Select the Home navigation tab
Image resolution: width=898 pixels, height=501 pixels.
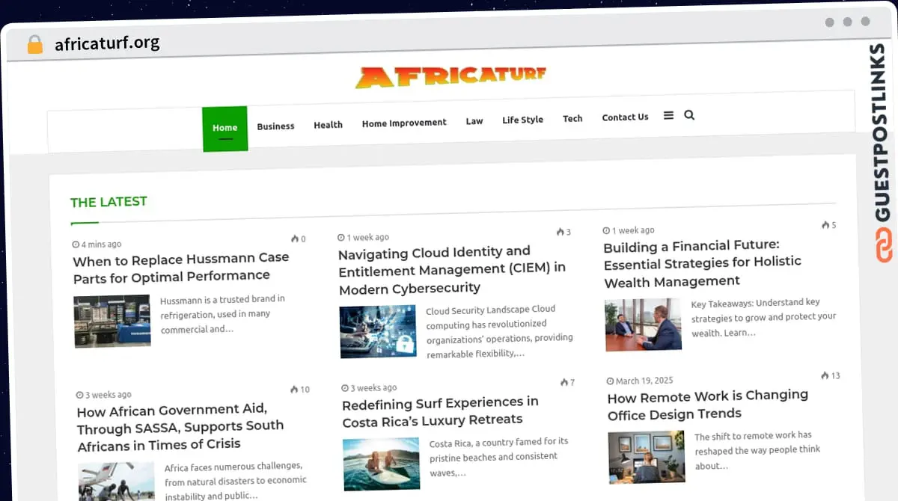point(224,127)
